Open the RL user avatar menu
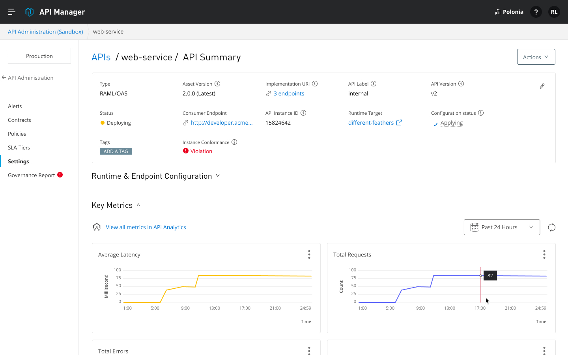The height and width of the screenshot is (355, 568). pyautogui.click(x=554, y=12)
